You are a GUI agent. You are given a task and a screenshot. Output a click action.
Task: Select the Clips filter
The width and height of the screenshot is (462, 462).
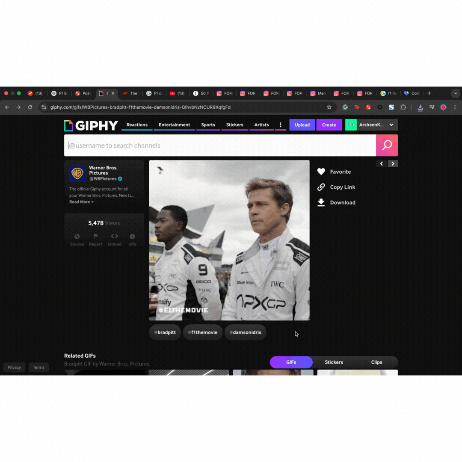(376, 362)
